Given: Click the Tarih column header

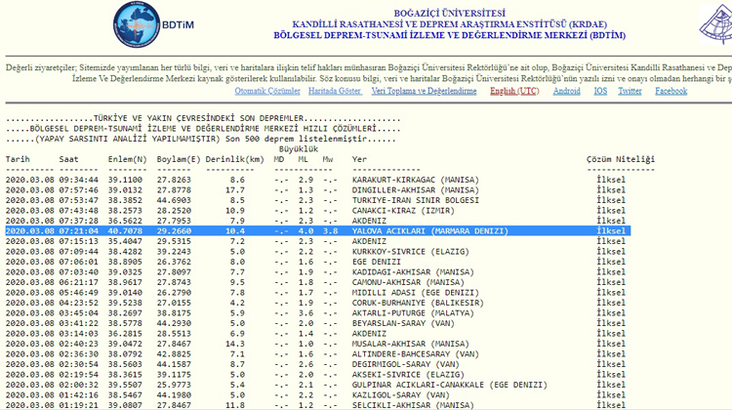Looking at the screenshot, I should coord(18,159).
